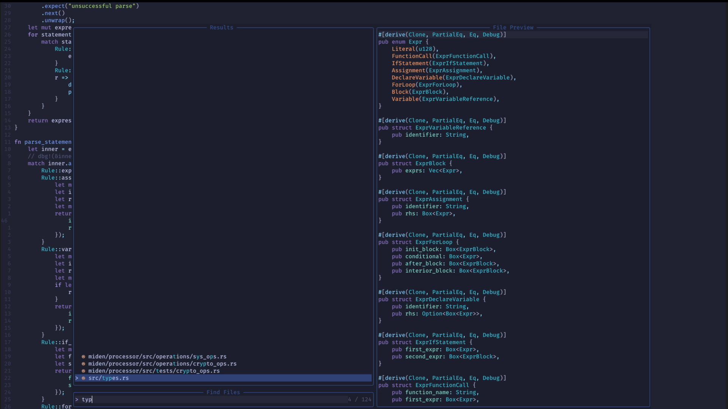Click 'DeclareVariable(ExprDeclareVariable),' in preview
The image size is (728, 409).
click(x=454, y=78)
